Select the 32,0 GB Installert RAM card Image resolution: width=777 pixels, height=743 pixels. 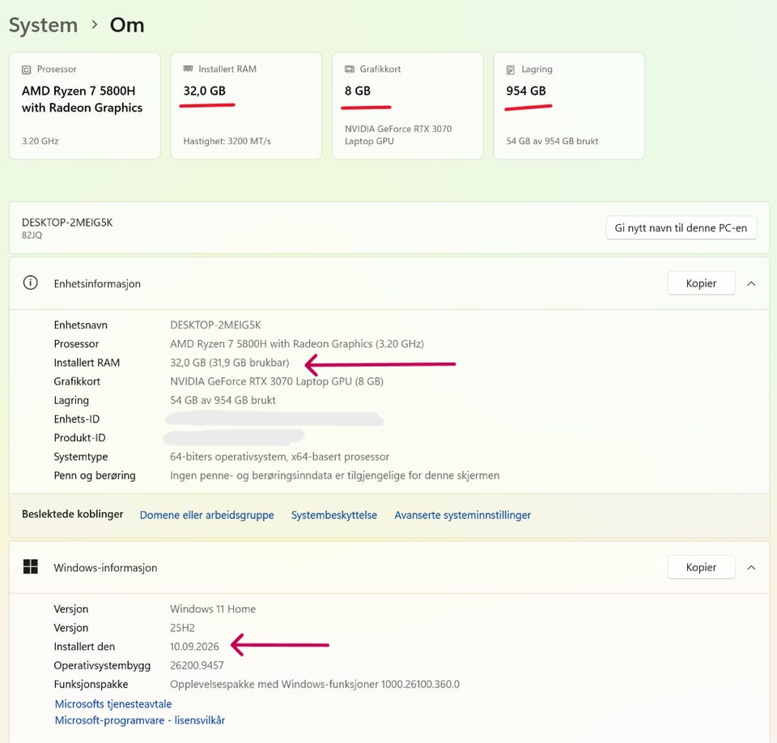[246, 106]
